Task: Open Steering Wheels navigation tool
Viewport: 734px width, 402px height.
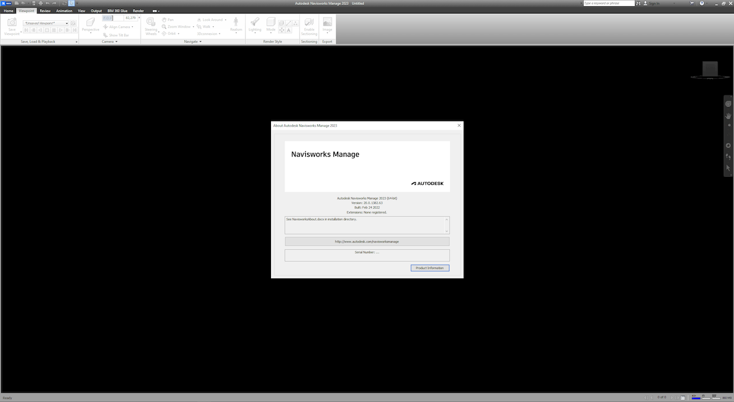Action: tap(151, 26)
